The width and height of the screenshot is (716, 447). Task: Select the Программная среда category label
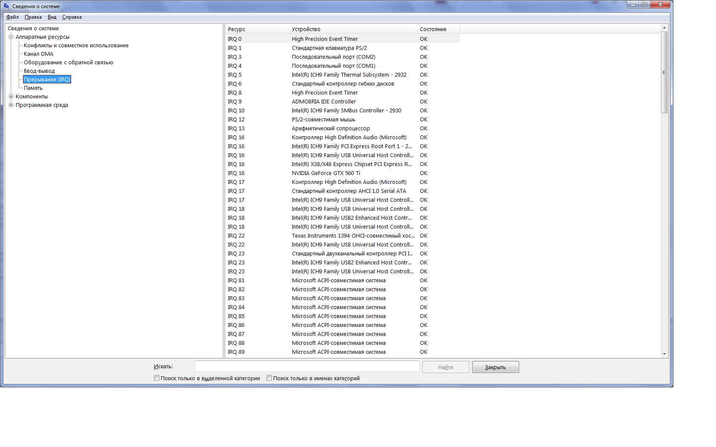tap(42, 105)
